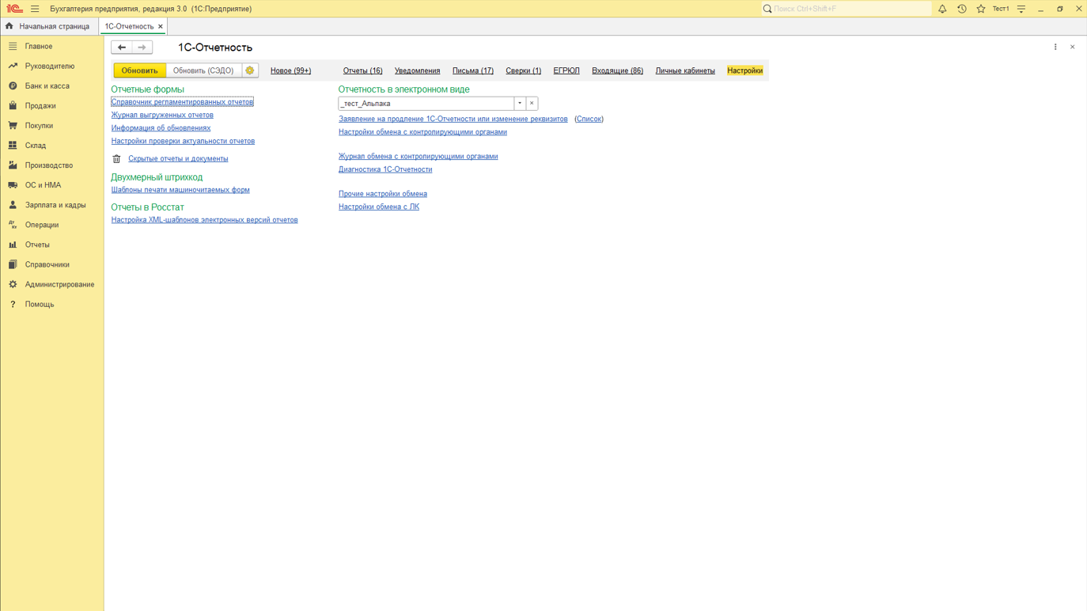Switch to the Начальная страница tab

47,26
